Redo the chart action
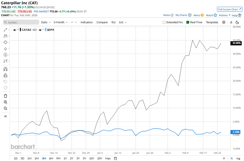The image size is (244, 161). pos(5,88)
